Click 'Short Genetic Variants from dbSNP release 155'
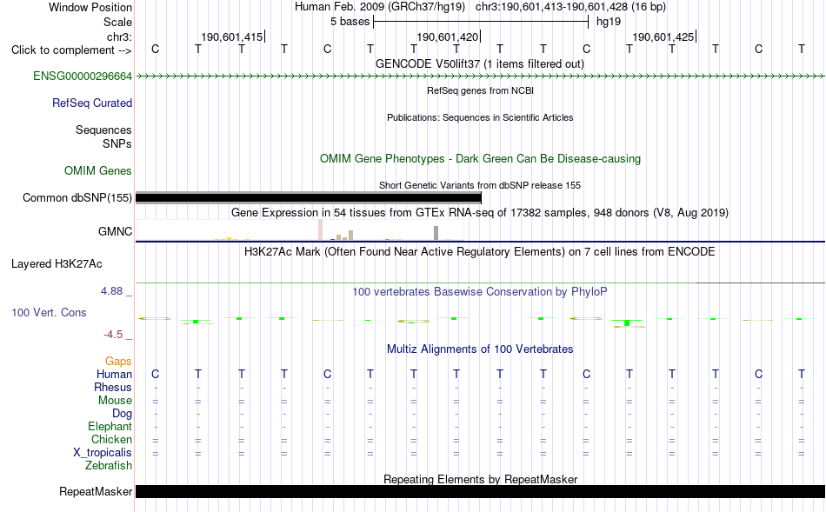Image resolution: width=826 pixels, height=512 pixels. 480,185
